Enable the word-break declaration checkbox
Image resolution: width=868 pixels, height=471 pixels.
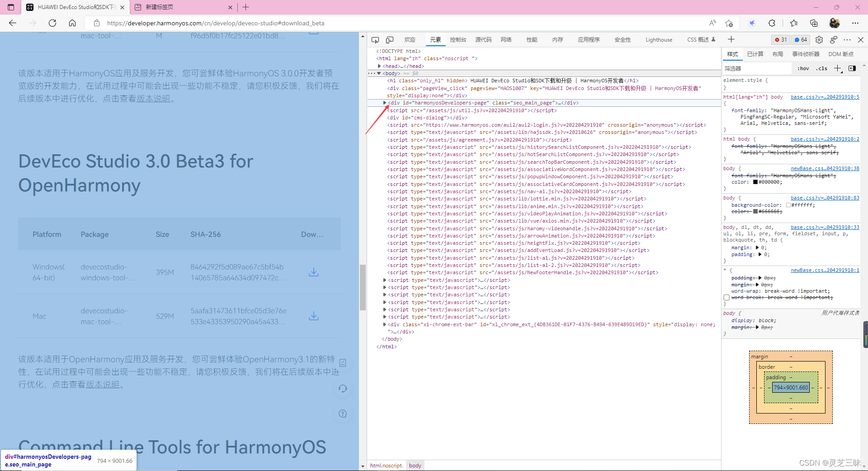(x=726, y=298)
